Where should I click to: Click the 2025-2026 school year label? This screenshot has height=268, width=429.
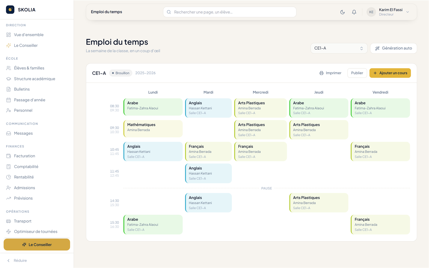click(145, 73)
